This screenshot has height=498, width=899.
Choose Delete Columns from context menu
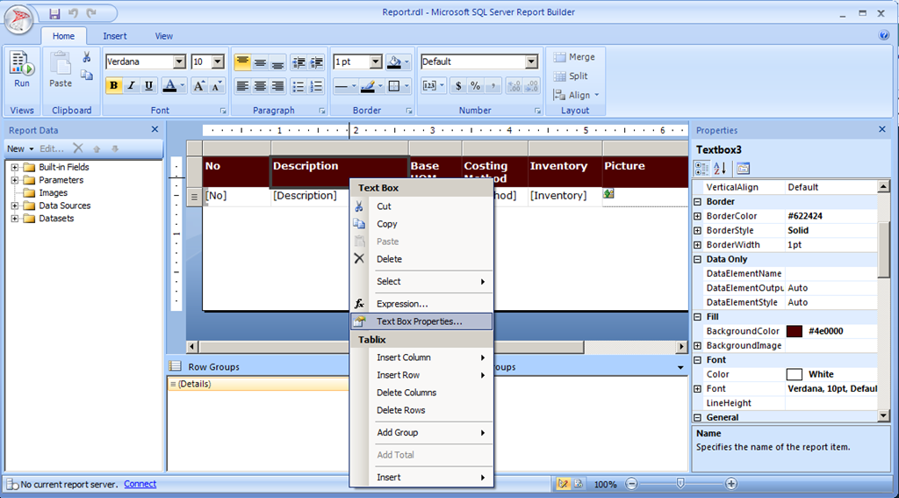click(x=421, y=393)
